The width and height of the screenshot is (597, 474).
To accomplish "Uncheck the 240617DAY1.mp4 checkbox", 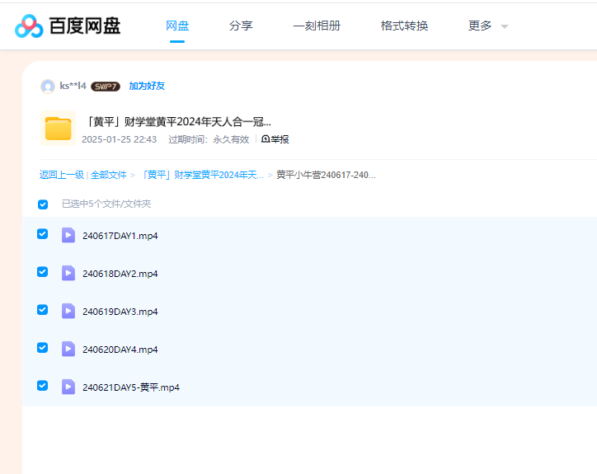I will pos(42,234).
